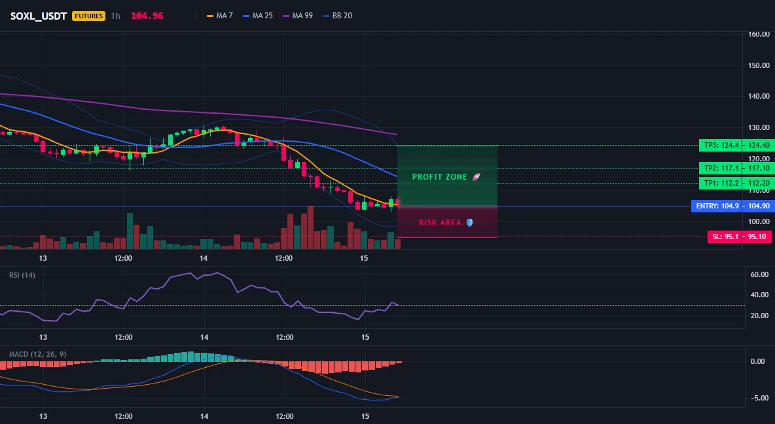Screen dimensions: 775x424
Task: Click the ENTRY: 104.9 price label
Action: 717,206
